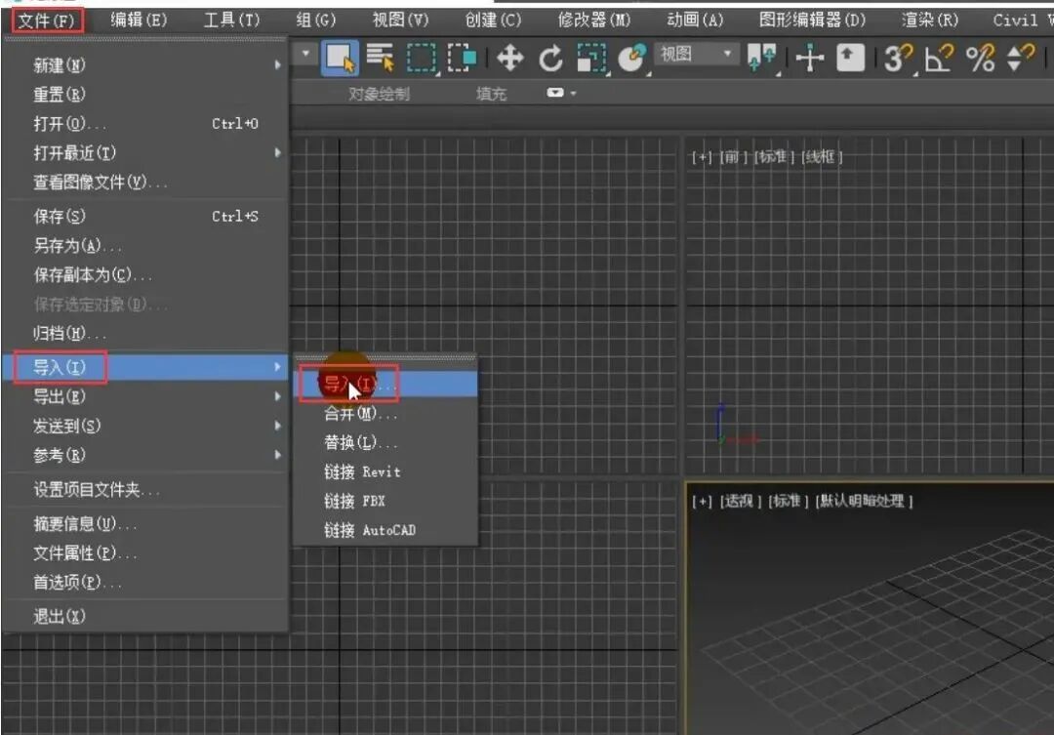Viewport: 1054px width, 735px height.
Task: Select the Select Object tool
Action: pos(341,58)
